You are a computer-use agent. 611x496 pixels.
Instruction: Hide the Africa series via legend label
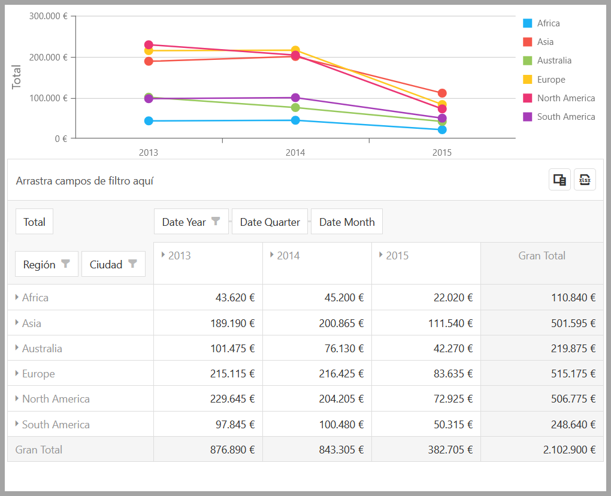point(548,23)
